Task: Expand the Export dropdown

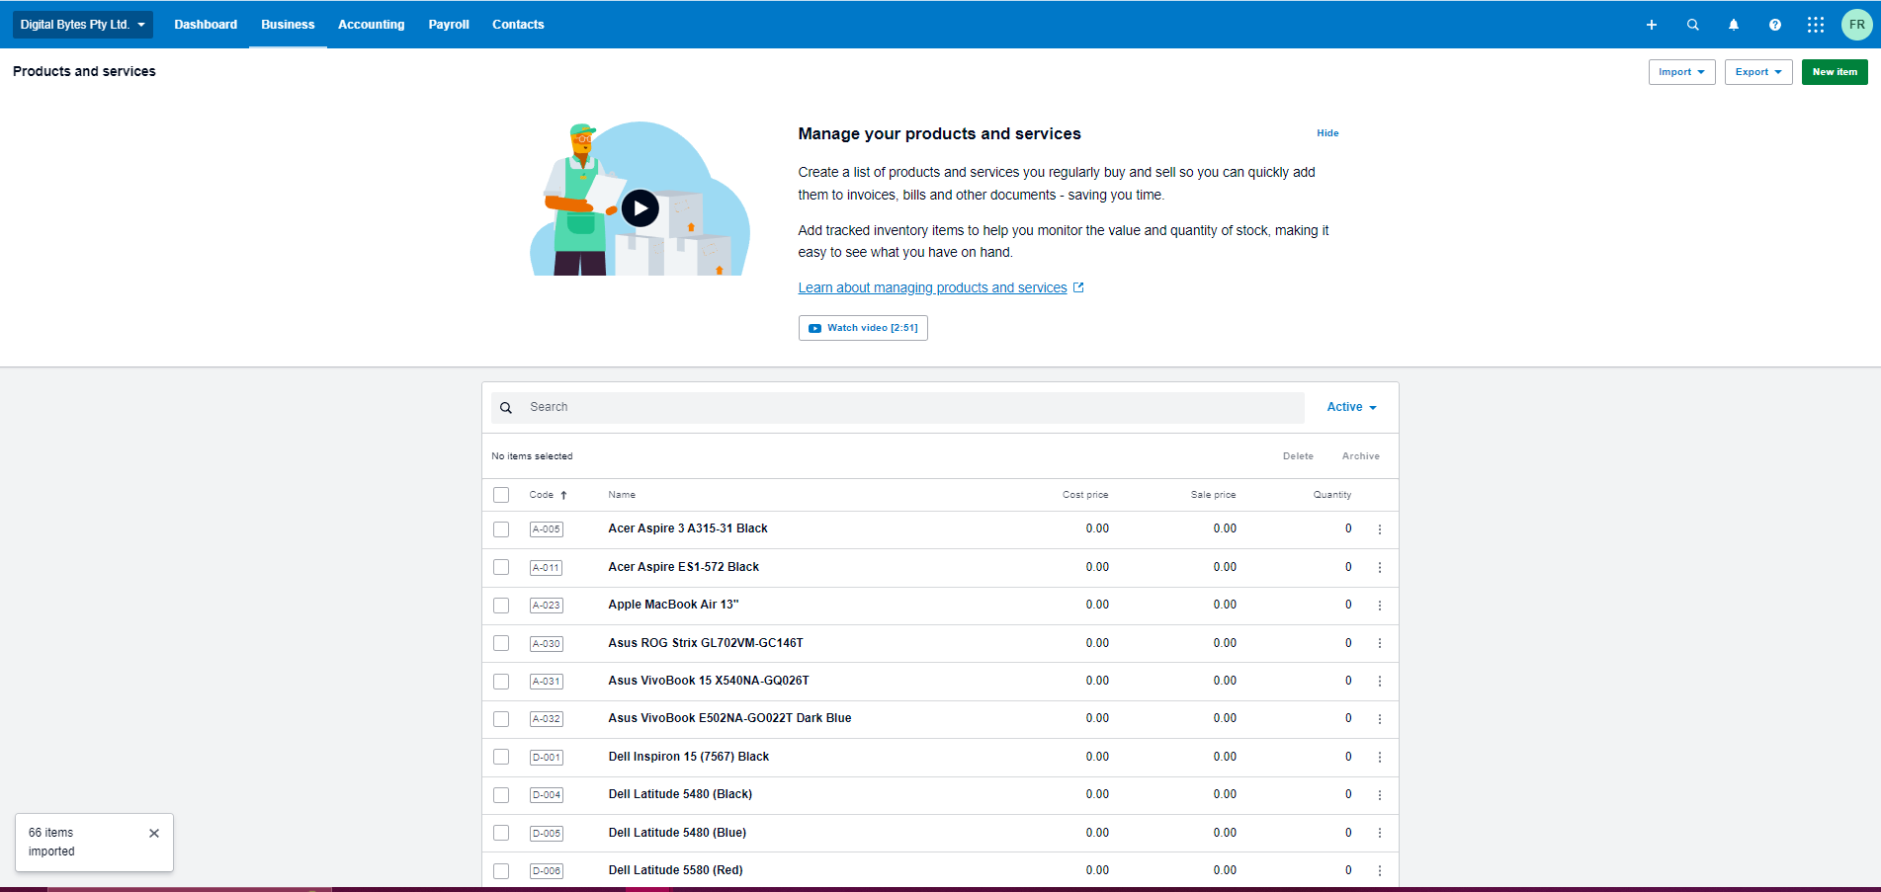Action: [x=1758, y=72]
